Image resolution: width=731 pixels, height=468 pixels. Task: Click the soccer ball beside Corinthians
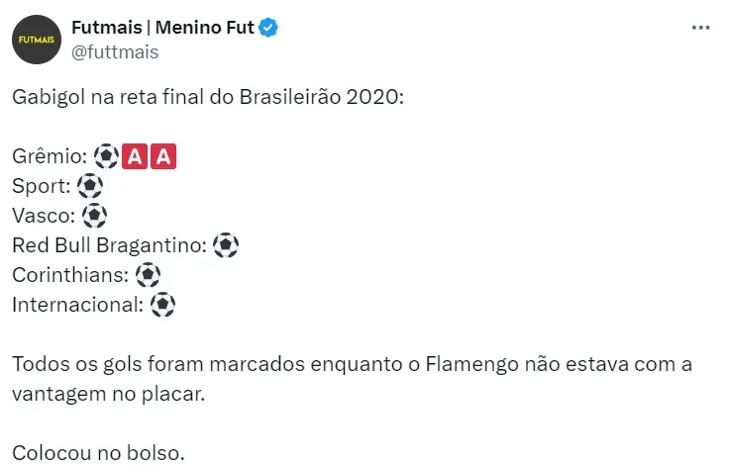coord(148,275)
